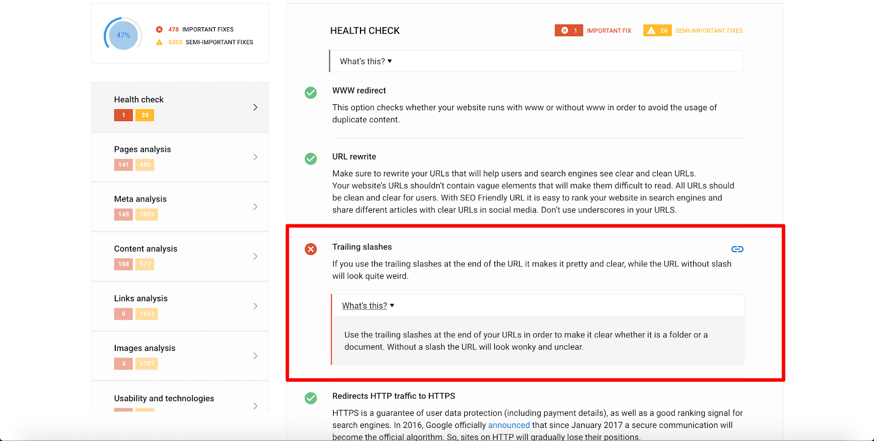Open Health check section arrow
This screenshot has width=874, height=441.
255,108
